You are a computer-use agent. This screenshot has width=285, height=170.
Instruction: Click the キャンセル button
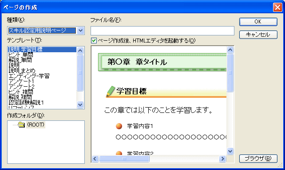(258, 35)
